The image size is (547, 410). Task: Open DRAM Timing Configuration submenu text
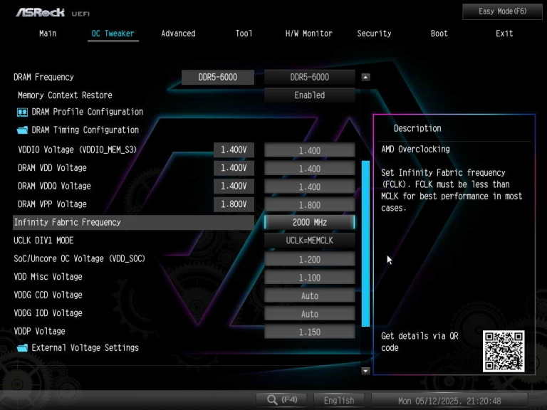click(85, 130)
